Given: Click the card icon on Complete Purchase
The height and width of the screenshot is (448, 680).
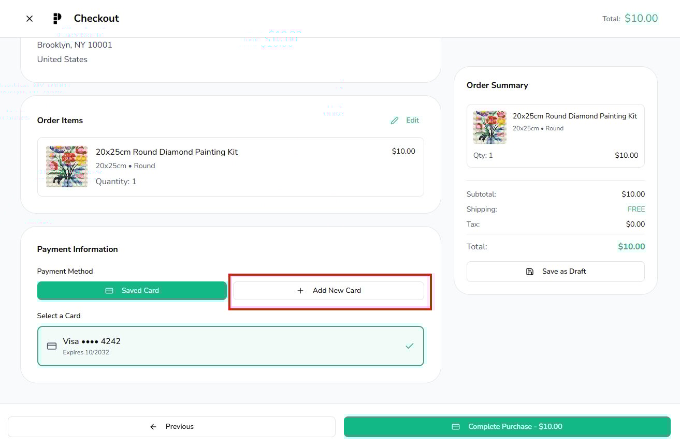Looking at the screenshot, I should point(456,427).
